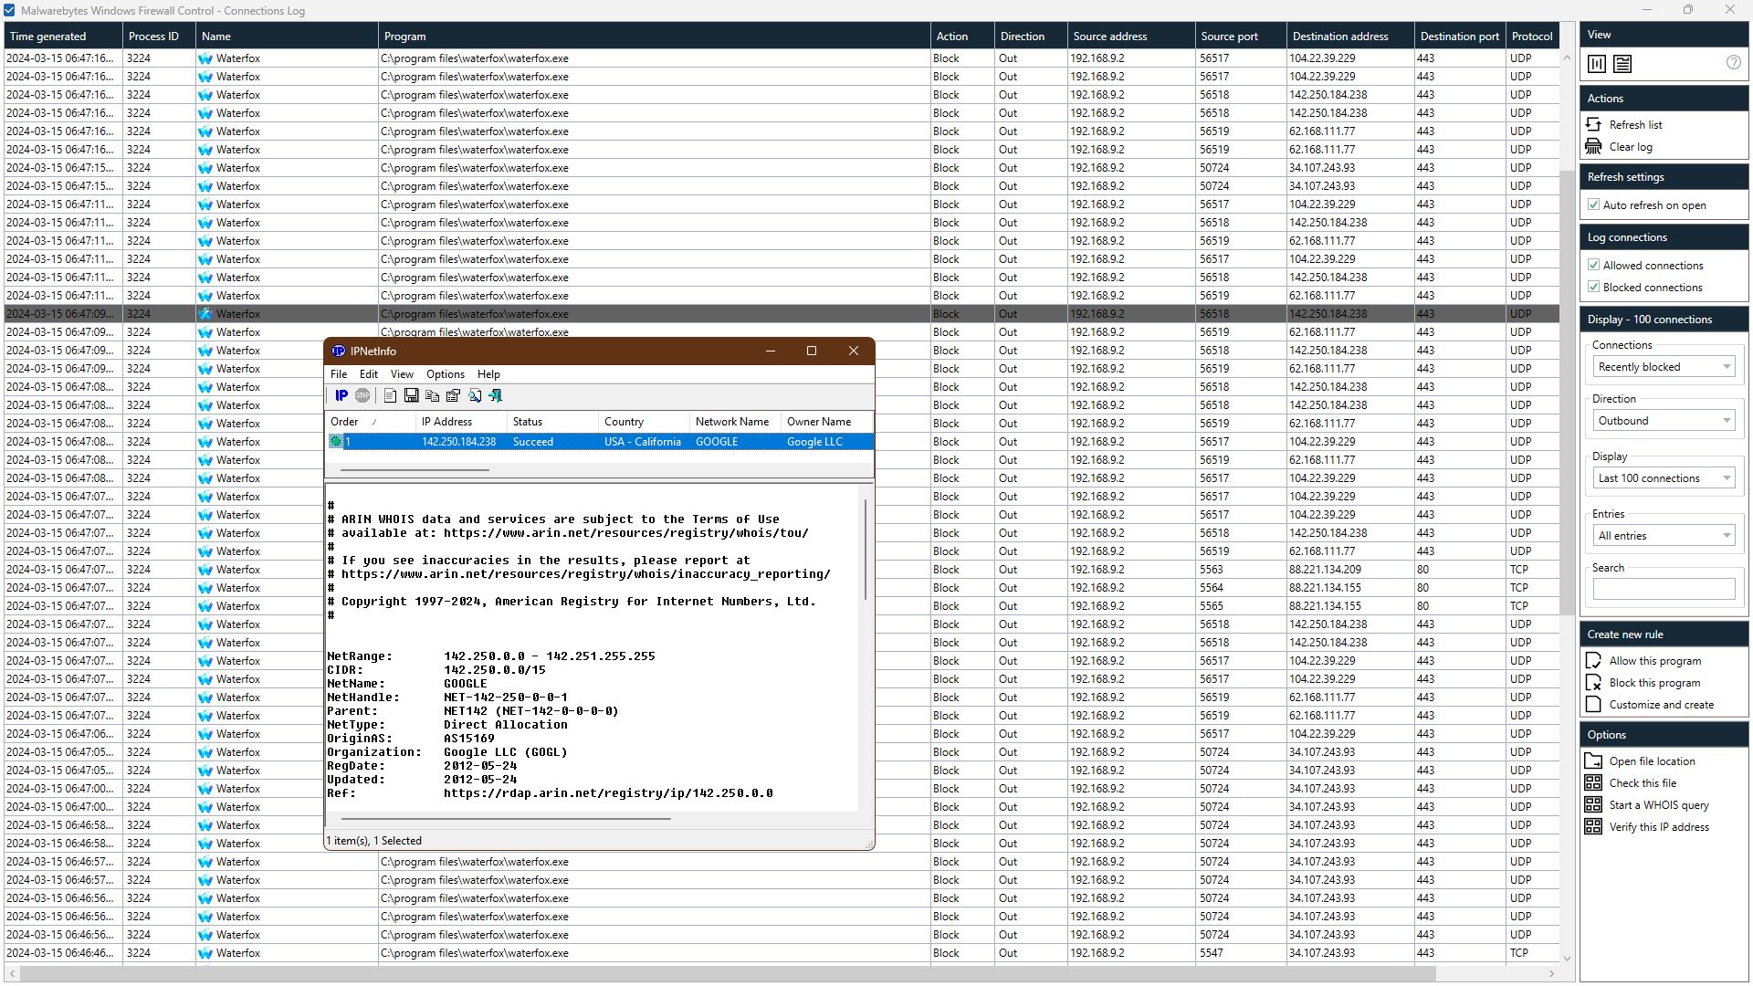
Task: Toggle the Blocked connections checkbox
Action: tap(1593, 288)
